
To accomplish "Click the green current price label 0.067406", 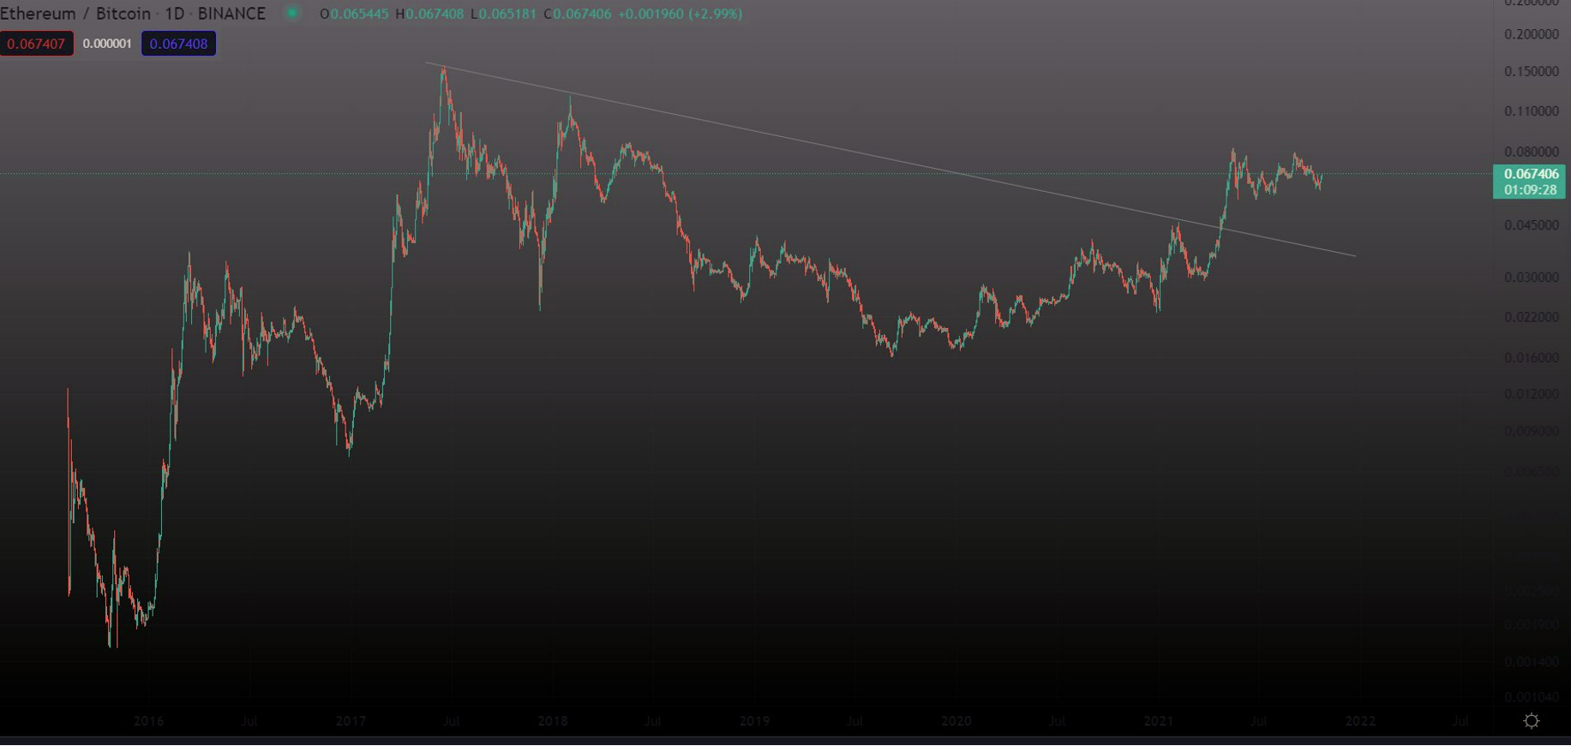I will click(1529, 174).
